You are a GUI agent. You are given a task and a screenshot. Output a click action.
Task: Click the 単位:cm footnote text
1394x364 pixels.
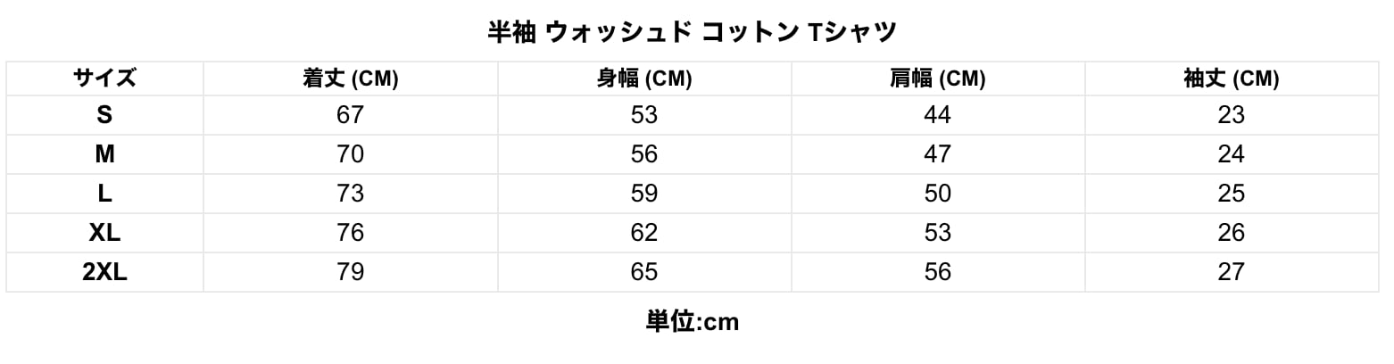pyautogui.click(x=692, y=322)
